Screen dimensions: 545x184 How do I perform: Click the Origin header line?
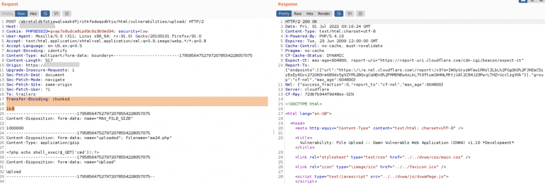click(43, 65)
